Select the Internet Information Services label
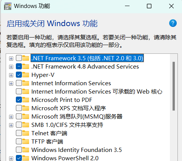182x161 pixels. point(71,83)
